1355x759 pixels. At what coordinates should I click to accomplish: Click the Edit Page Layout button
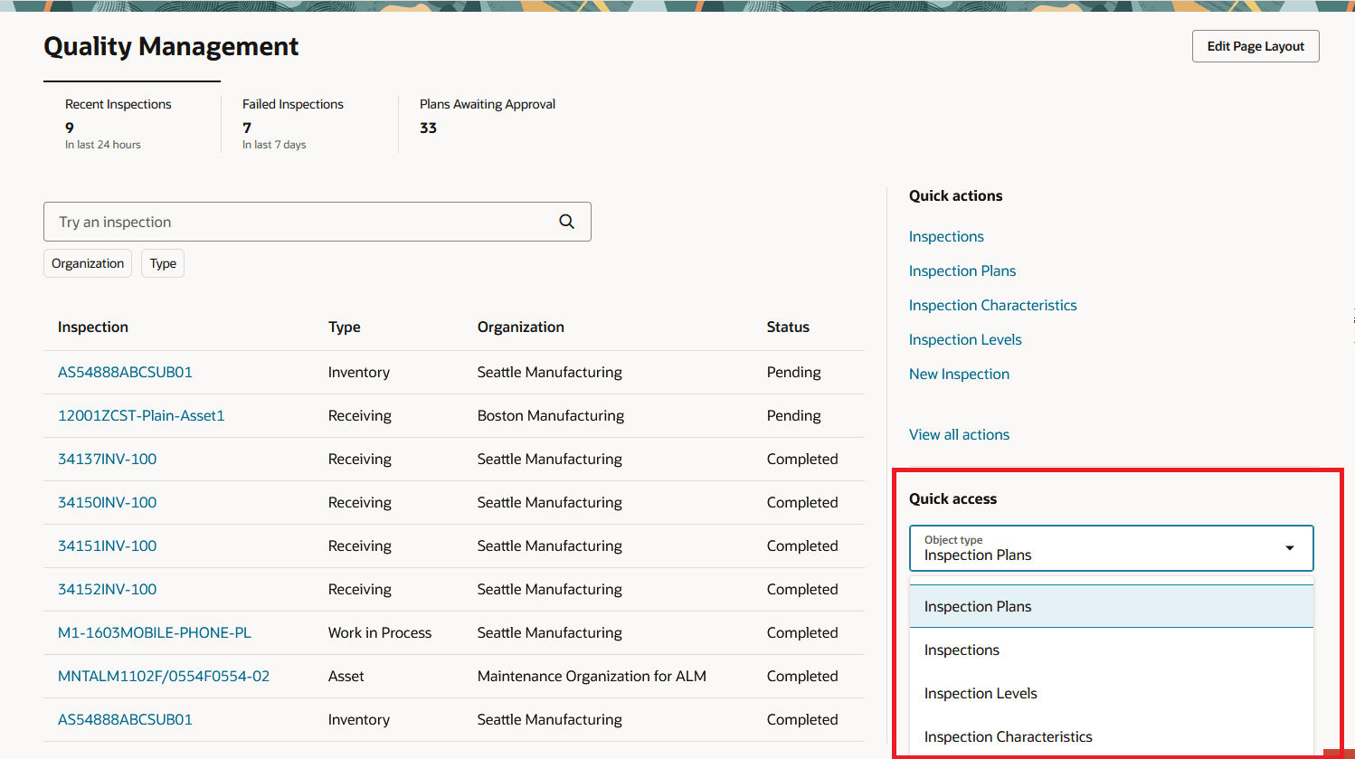click(1256, 45)
